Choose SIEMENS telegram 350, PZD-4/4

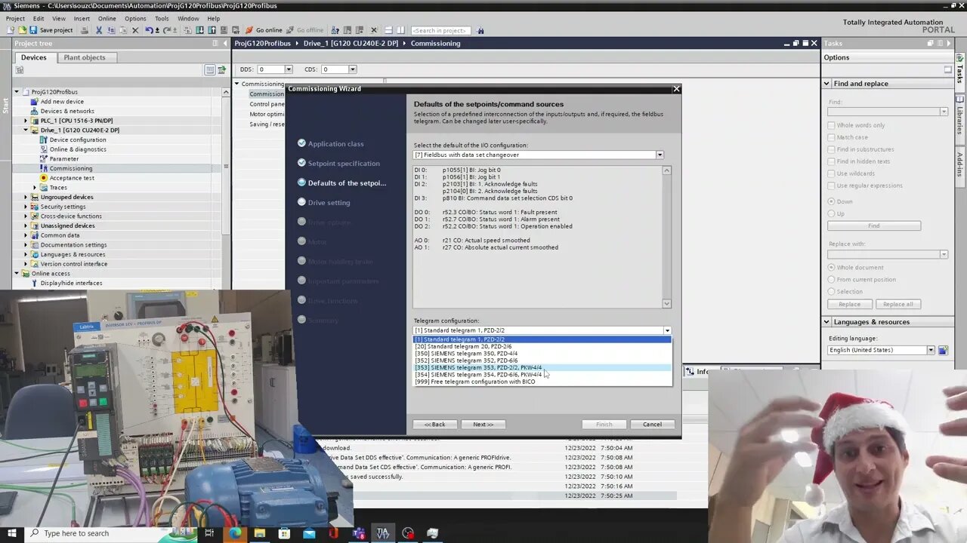point(542,353)
